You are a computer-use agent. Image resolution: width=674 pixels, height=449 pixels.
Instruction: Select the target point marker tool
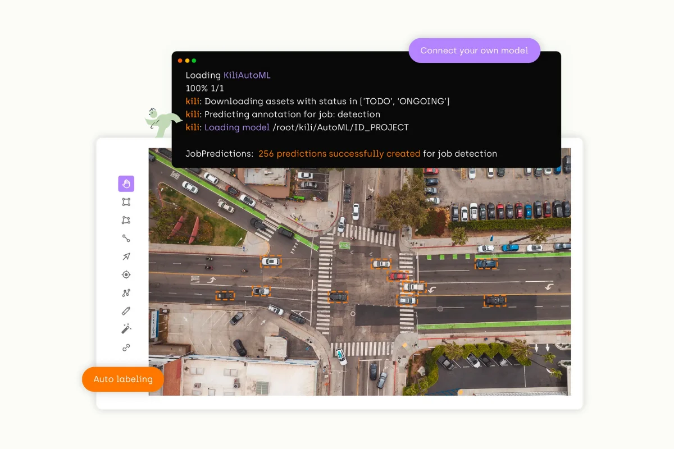click(x=126, y=274)
